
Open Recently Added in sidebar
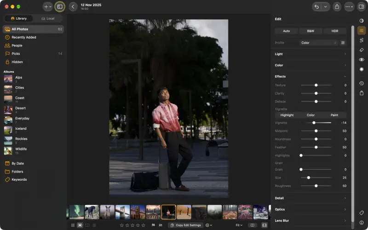(33, 37)
